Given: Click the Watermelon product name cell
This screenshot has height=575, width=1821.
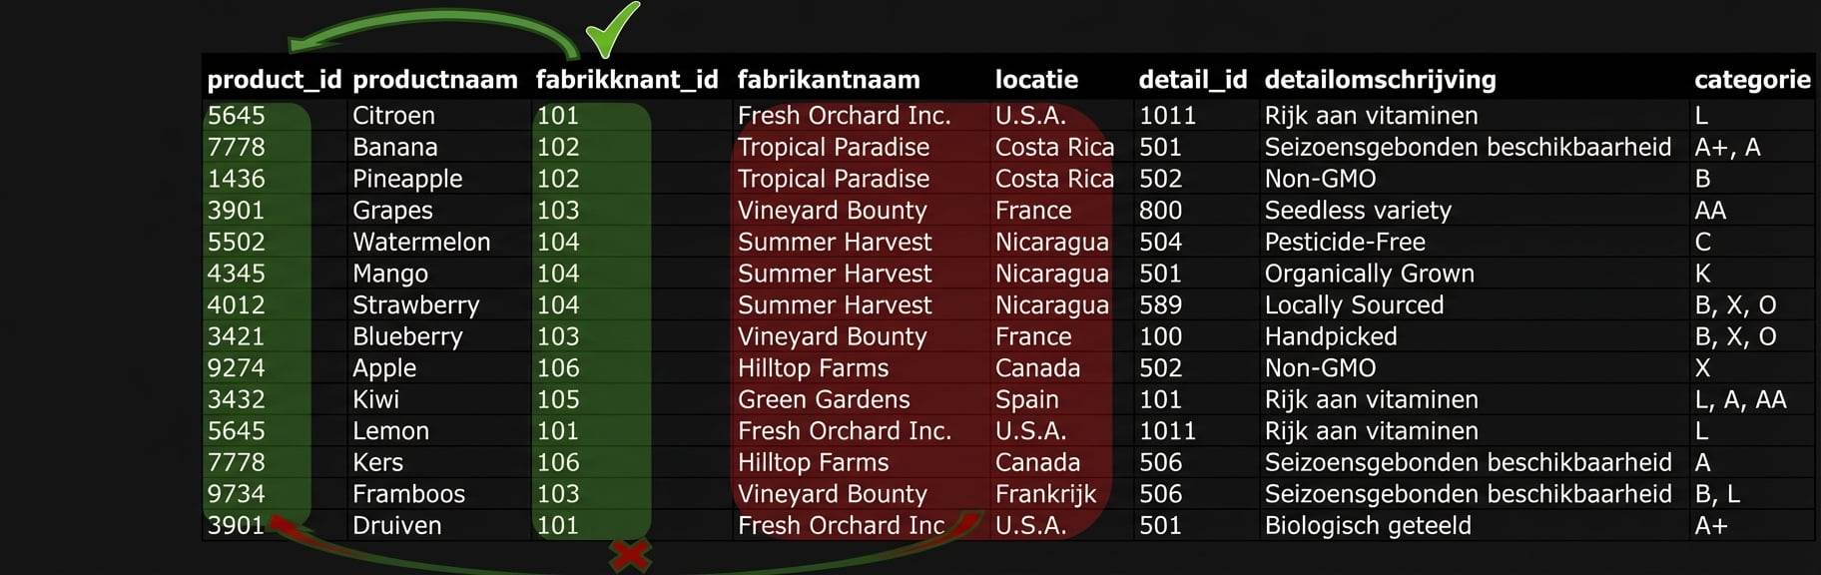Looking at the screenshot, I should point(421,243).
